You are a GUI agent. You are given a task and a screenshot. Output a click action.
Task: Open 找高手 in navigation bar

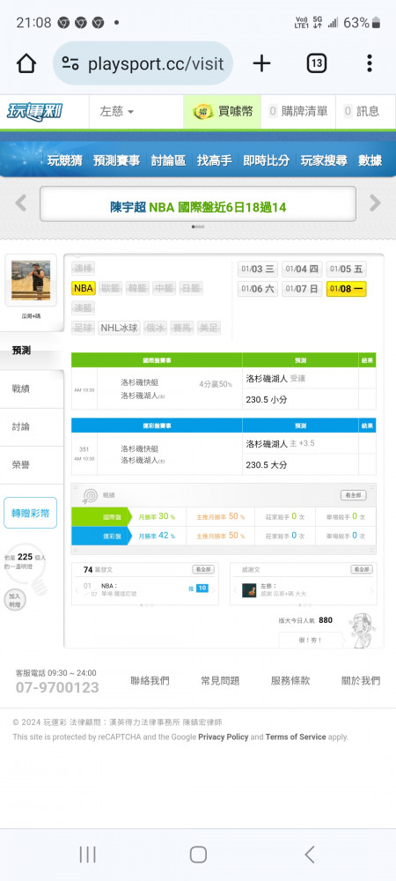point(214,160)
